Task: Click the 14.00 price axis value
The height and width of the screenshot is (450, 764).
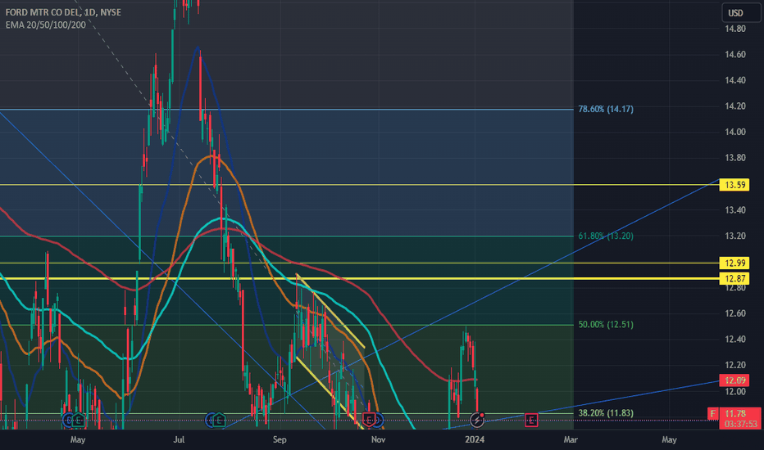Action: (734, 132)
